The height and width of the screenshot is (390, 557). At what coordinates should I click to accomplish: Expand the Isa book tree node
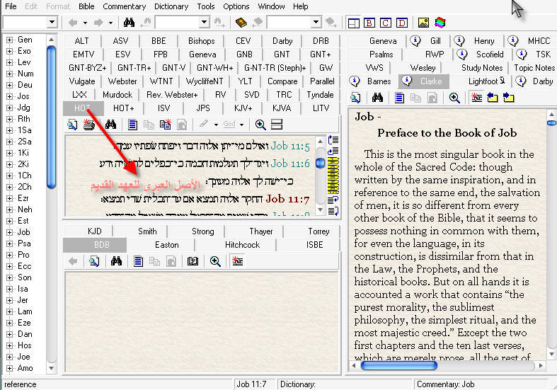(10, 289)
